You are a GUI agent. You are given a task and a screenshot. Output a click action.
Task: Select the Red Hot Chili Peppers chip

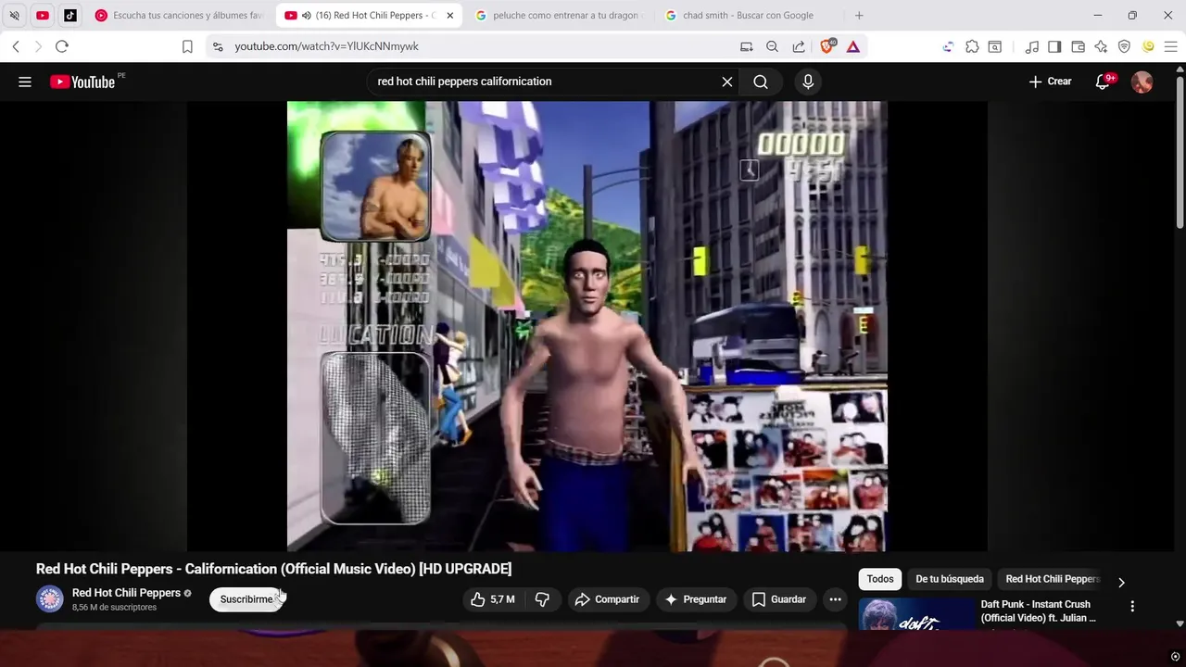tap(1053, 579)
